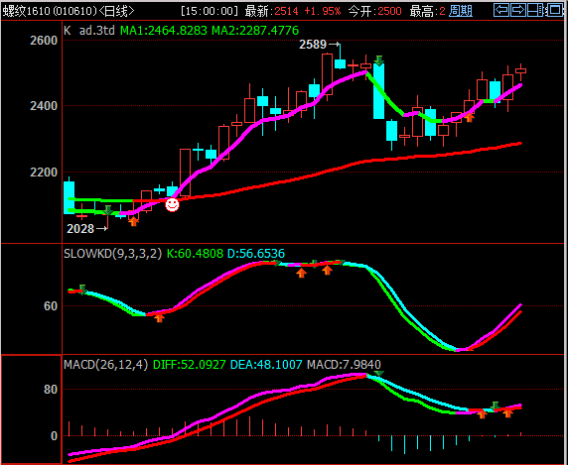Click the first green arrow at the SLOWKD left edge
Image resolution: width=568 pixels, height=465 pixels.
pyautogui.click(x=82, y=289)
